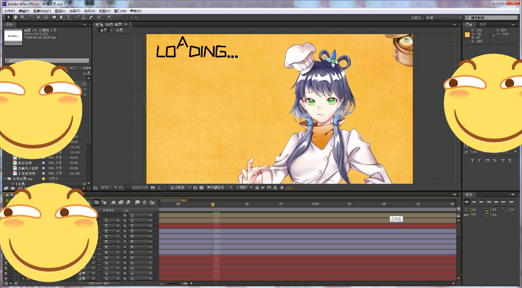The height and width of the screenshot is (288, 522).
Task: Select the Unified Camera tool
Action: pos(39,17)
